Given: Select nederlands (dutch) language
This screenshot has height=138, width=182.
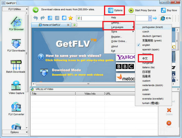Looking at the screenshot, I should [x=153, y=85].
